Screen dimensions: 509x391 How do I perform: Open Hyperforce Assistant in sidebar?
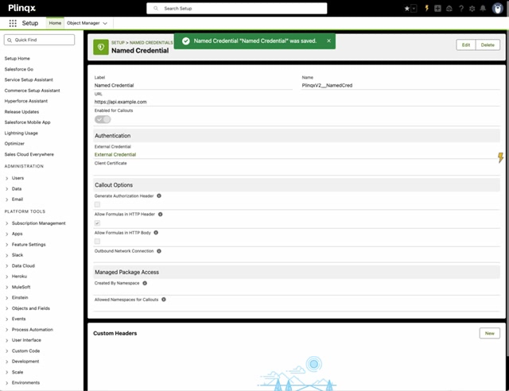pyautogui.click(x=26, y=101)
